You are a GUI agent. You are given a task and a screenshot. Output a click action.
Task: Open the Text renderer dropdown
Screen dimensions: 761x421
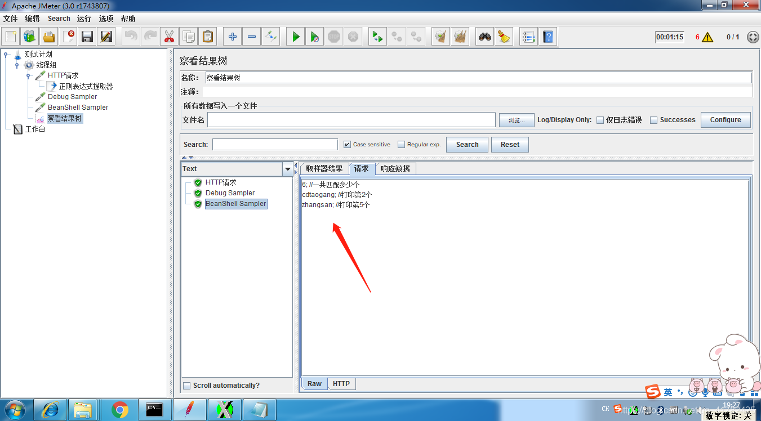[288, 169]
